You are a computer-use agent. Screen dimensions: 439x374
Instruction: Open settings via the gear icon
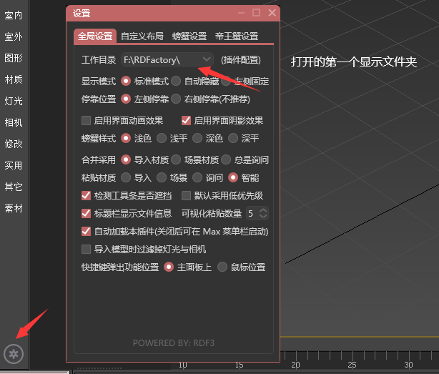coord(14,354)
